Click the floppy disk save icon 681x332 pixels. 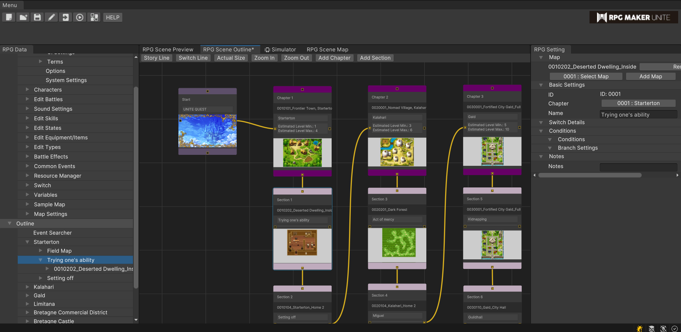tap(37, 17)
